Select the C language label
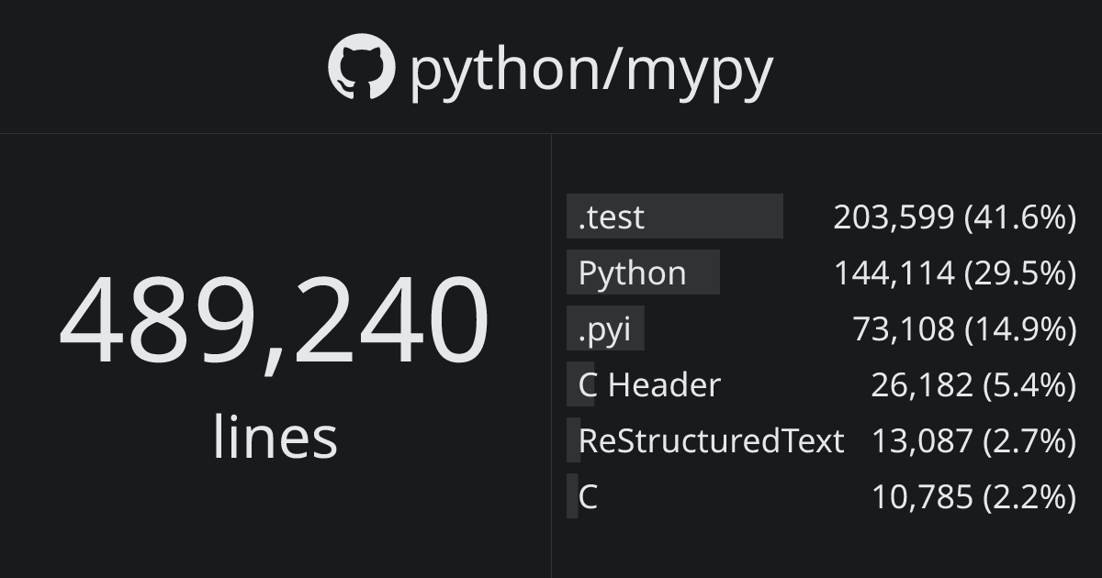 coord(588,497)
